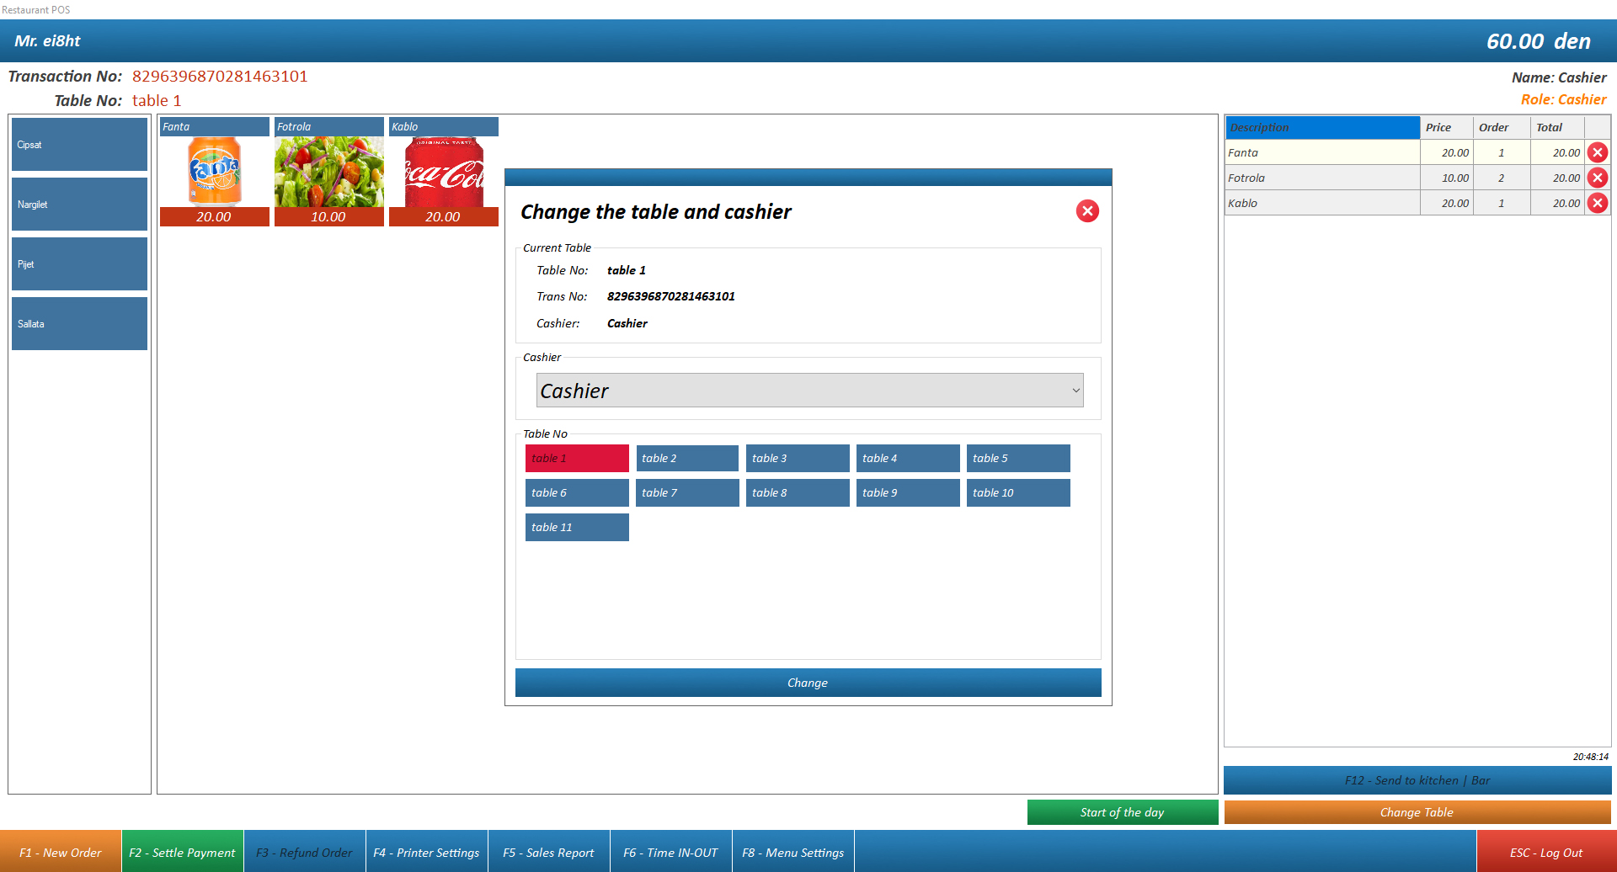This screenshot has height=872, width=1617.
Task: Show the Nargilet category items
Action: tap(79, 205)
